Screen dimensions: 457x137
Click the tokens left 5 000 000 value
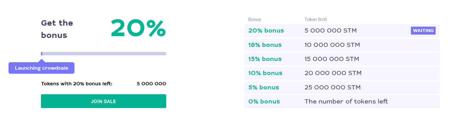(x=151, y=84)
